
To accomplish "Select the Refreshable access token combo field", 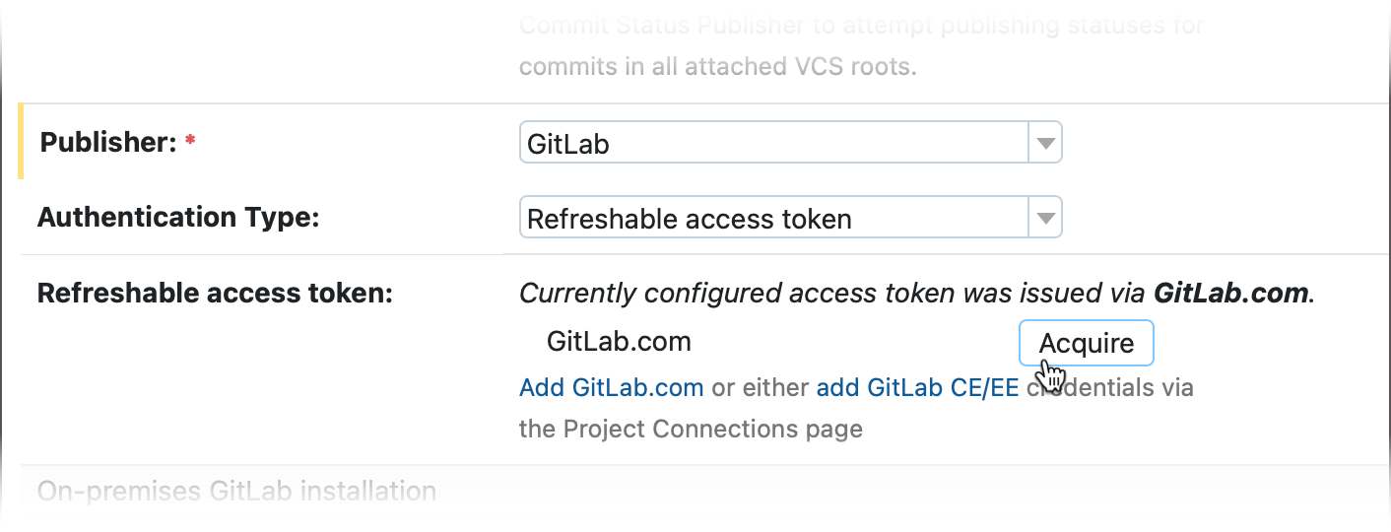I will [773, 218].
